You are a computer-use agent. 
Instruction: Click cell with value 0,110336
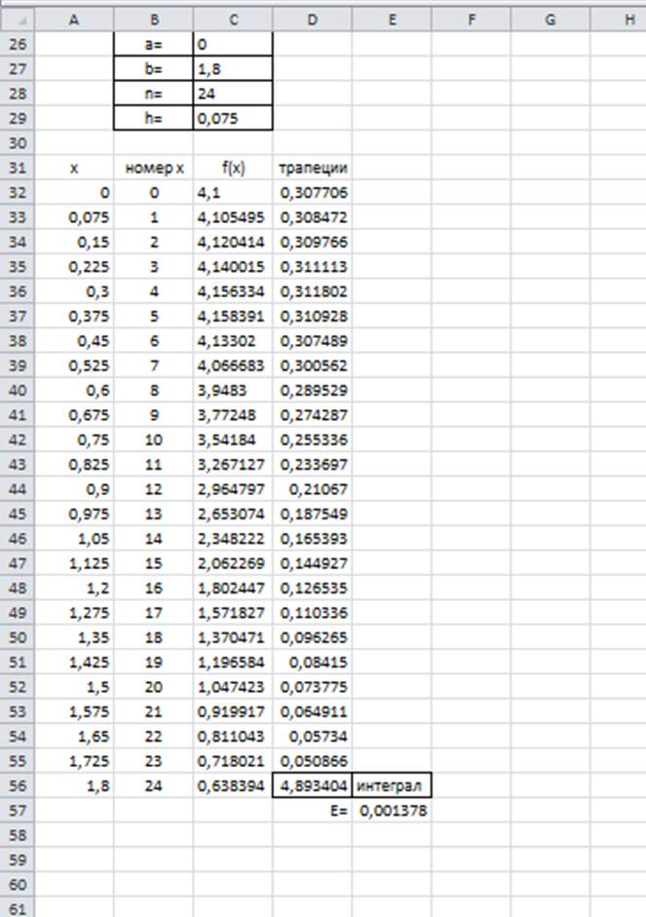click(x=312, y=613)
